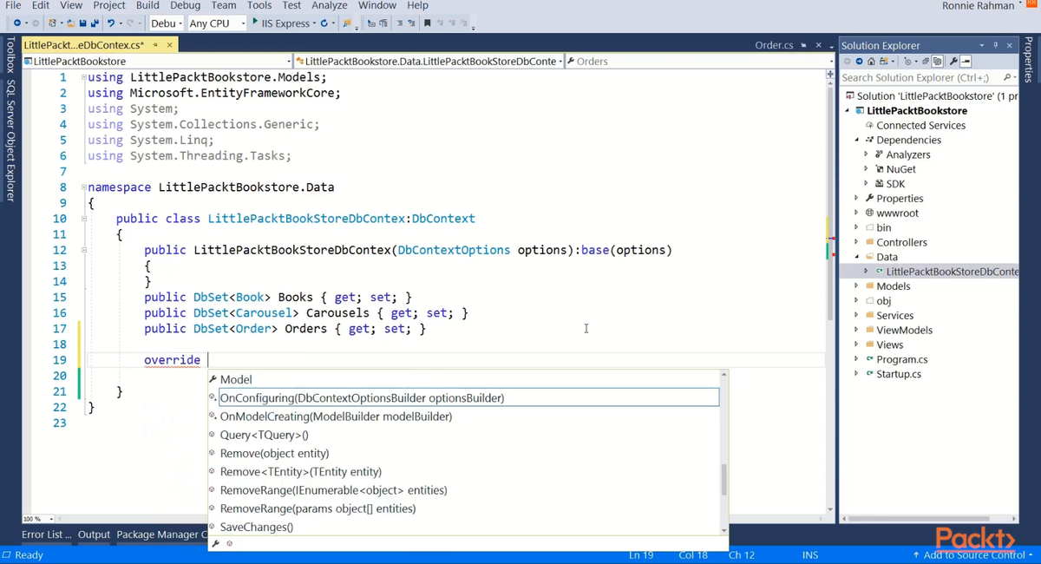The image size is (1041, 564).
Task: Expand the Views folder in Solution Explorer
Action: (x=857, y=344)
